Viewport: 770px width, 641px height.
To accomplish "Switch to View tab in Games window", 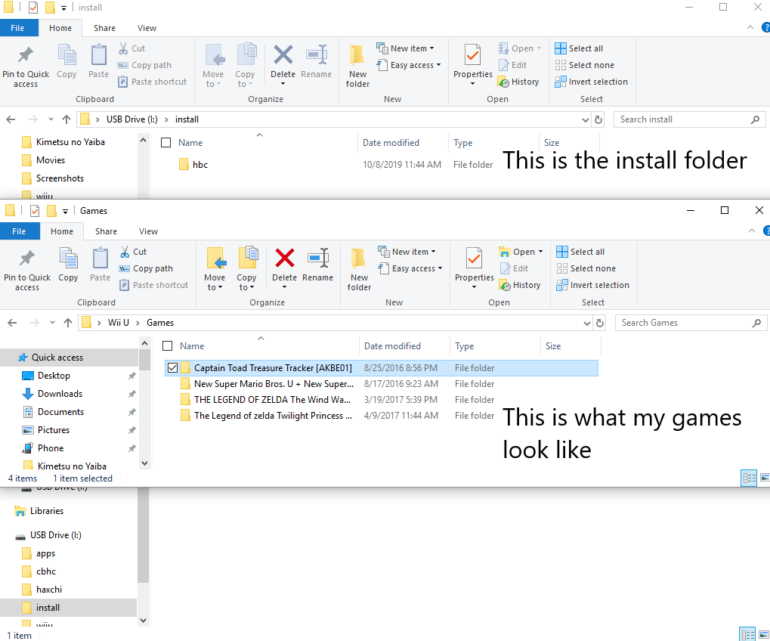I will [148, 231].
